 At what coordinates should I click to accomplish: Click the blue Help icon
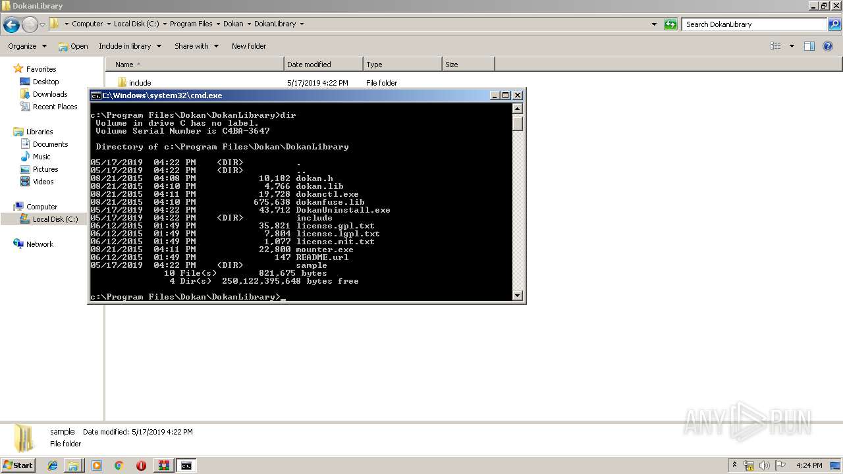coord(828,46)
